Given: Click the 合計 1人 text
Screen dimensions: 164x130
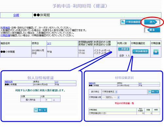Looking at the screenshot, I should (124, 56).
